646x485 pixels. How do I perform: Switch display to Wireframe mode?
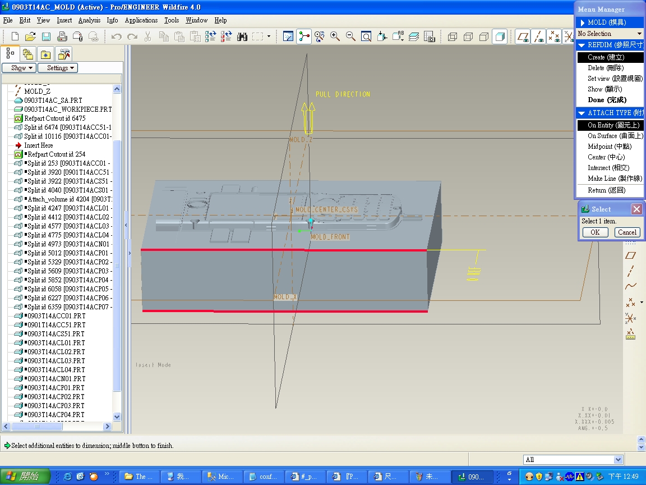point(453,36)
